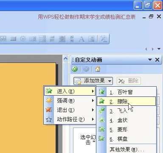Click the right tab-scroll arrow below toolbar
Viewport: 163px width, 153px height.
[152, 49]
